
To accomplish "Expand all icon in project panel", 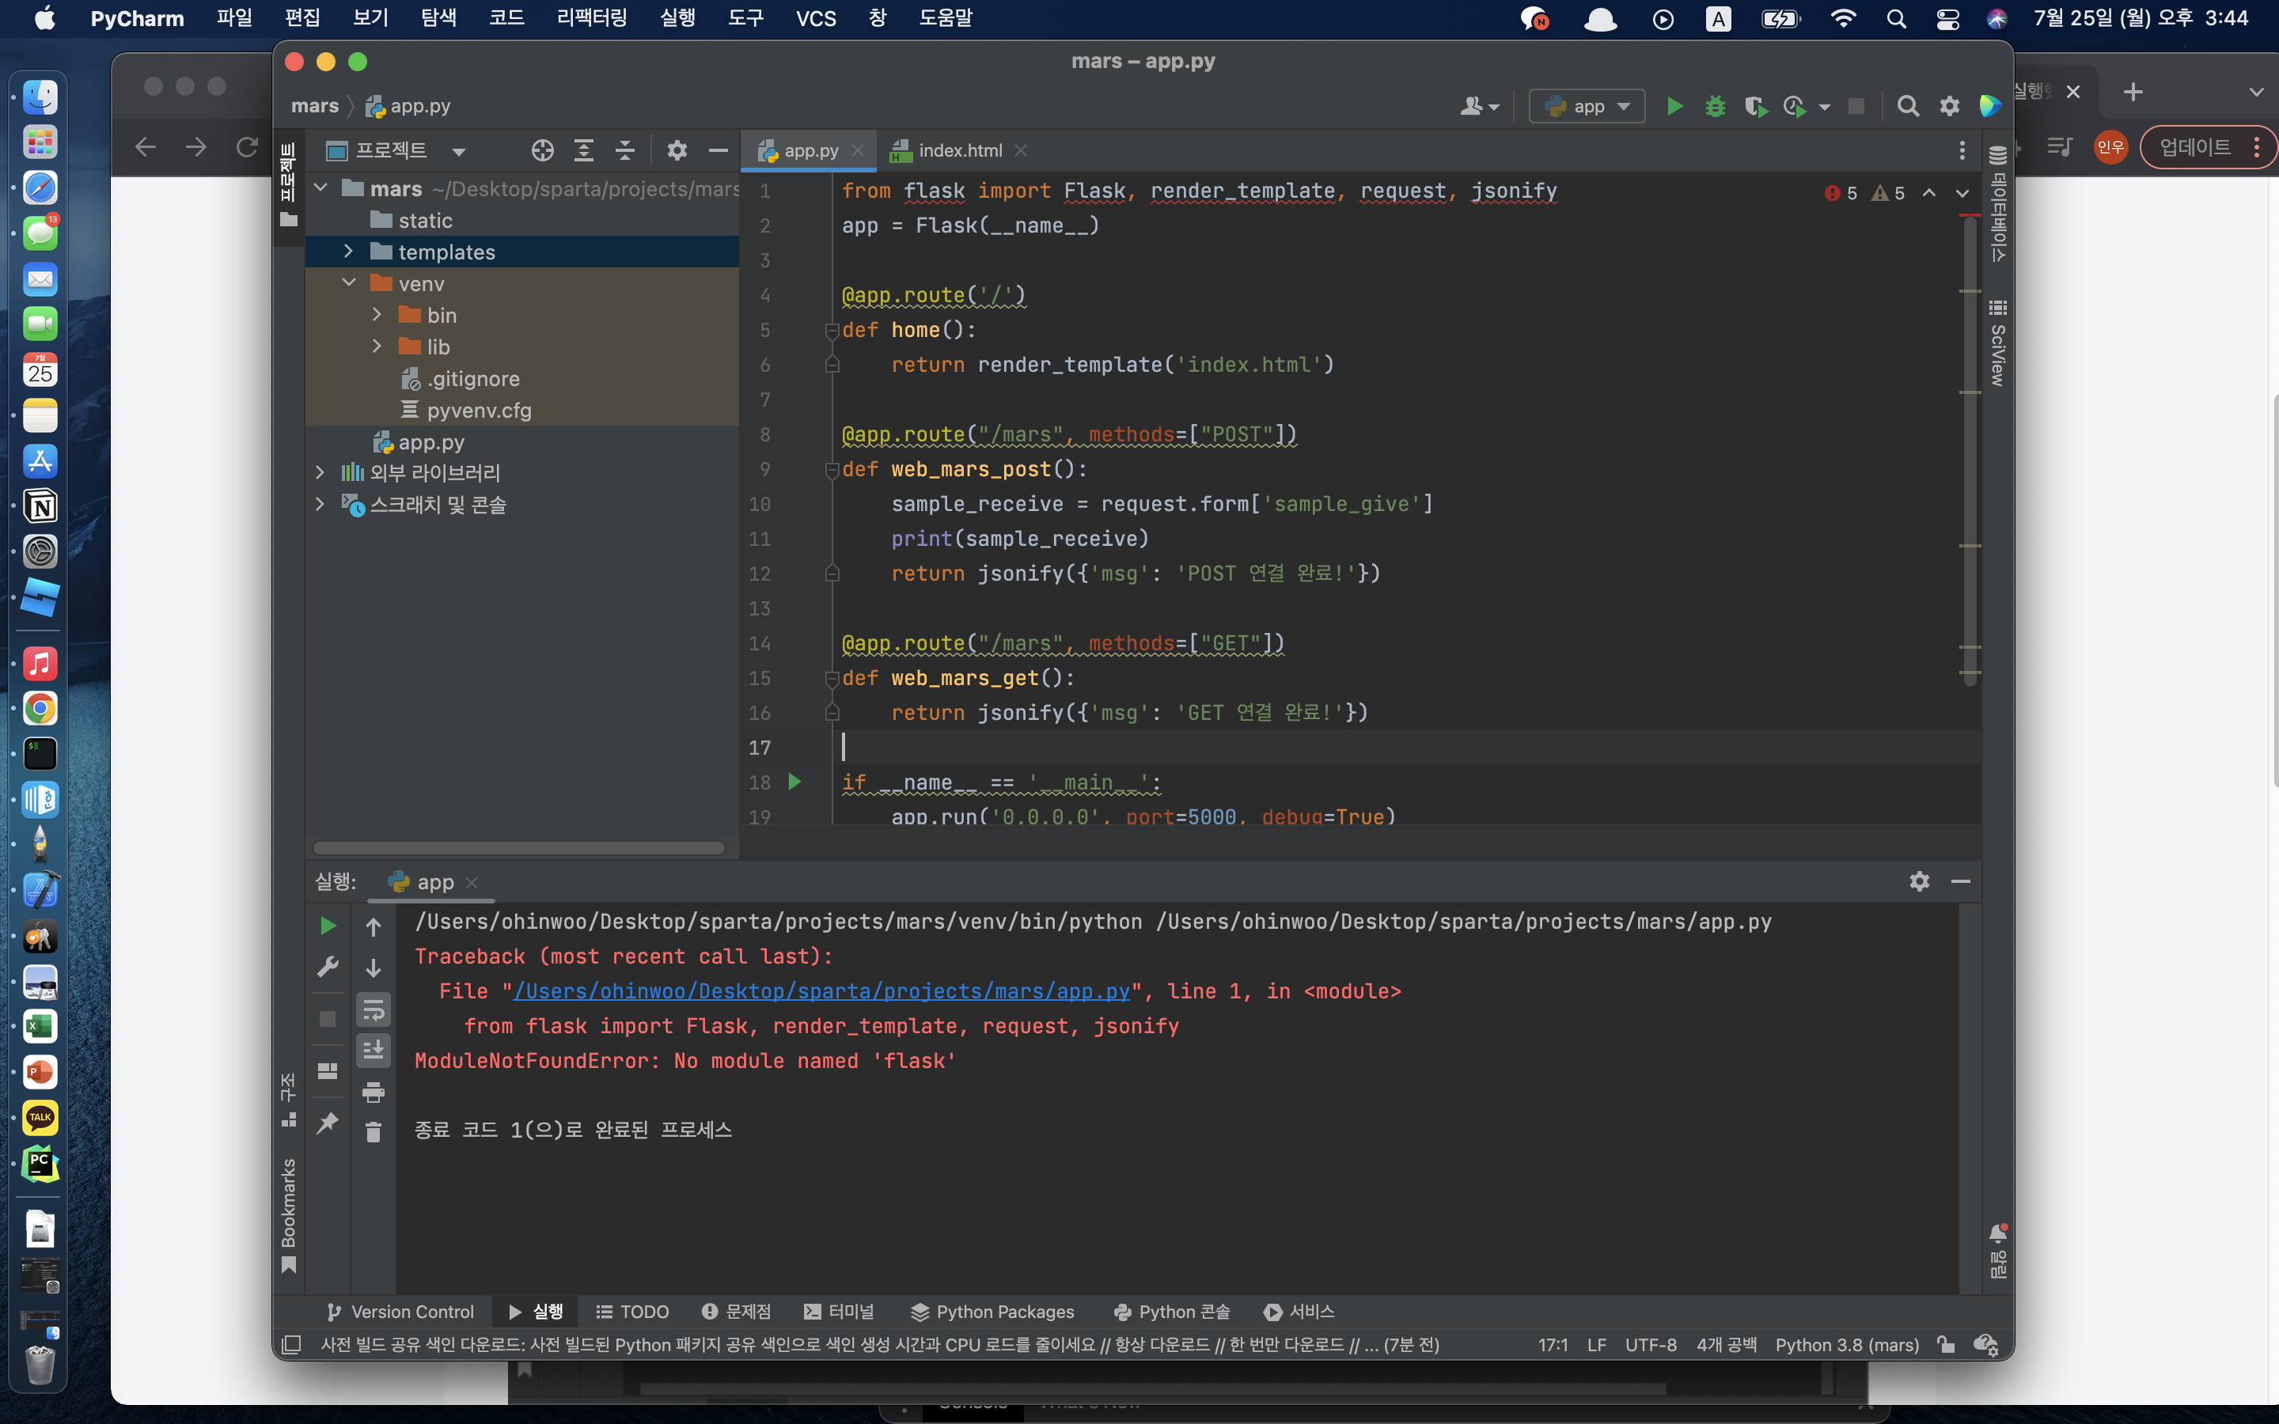I will point(584,150).
